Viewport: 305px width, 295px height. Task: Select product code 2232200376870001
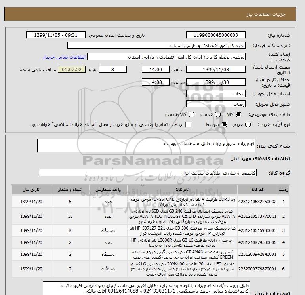(257, 269)
